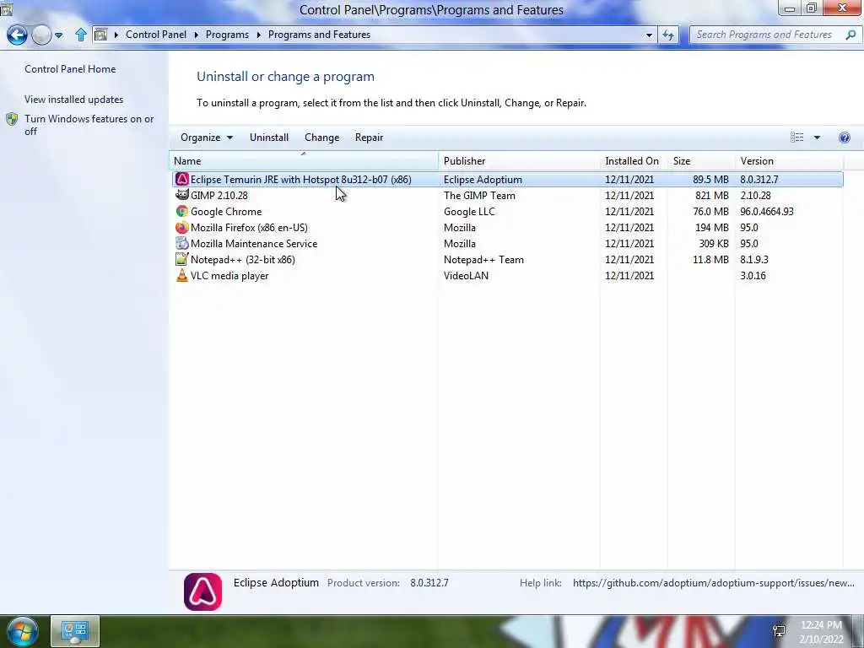Image resolution: width=864 pixels, height=648 pixels.
Task: Open View installed updates link
Action: (x=74, y=100)
